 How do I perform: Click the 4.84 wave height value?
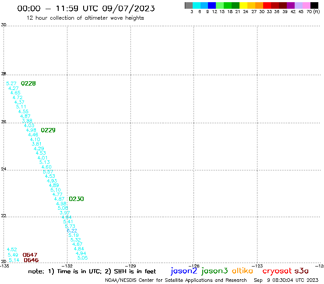coord(79,249)
